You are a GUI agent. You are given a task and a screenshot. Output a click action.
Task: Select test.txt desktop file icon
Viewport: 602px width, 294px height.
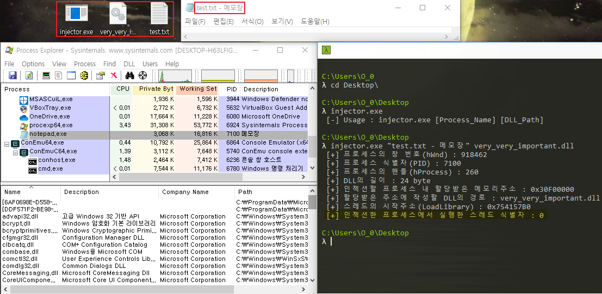(x=159, y=20)
